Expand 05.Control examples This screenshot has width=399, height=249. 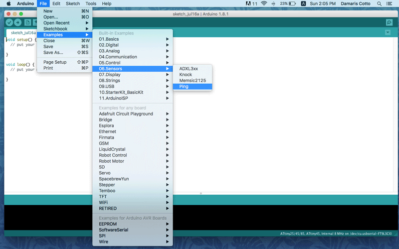pos(133,63)
